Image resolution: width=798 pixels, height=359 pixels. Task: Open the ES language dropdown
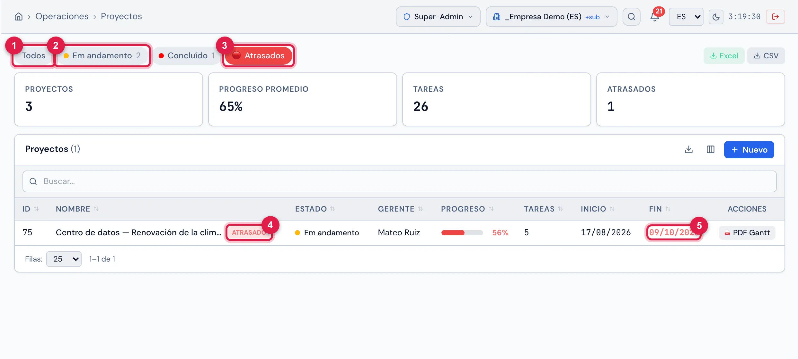pyautogui.click(x=686, y=17)
